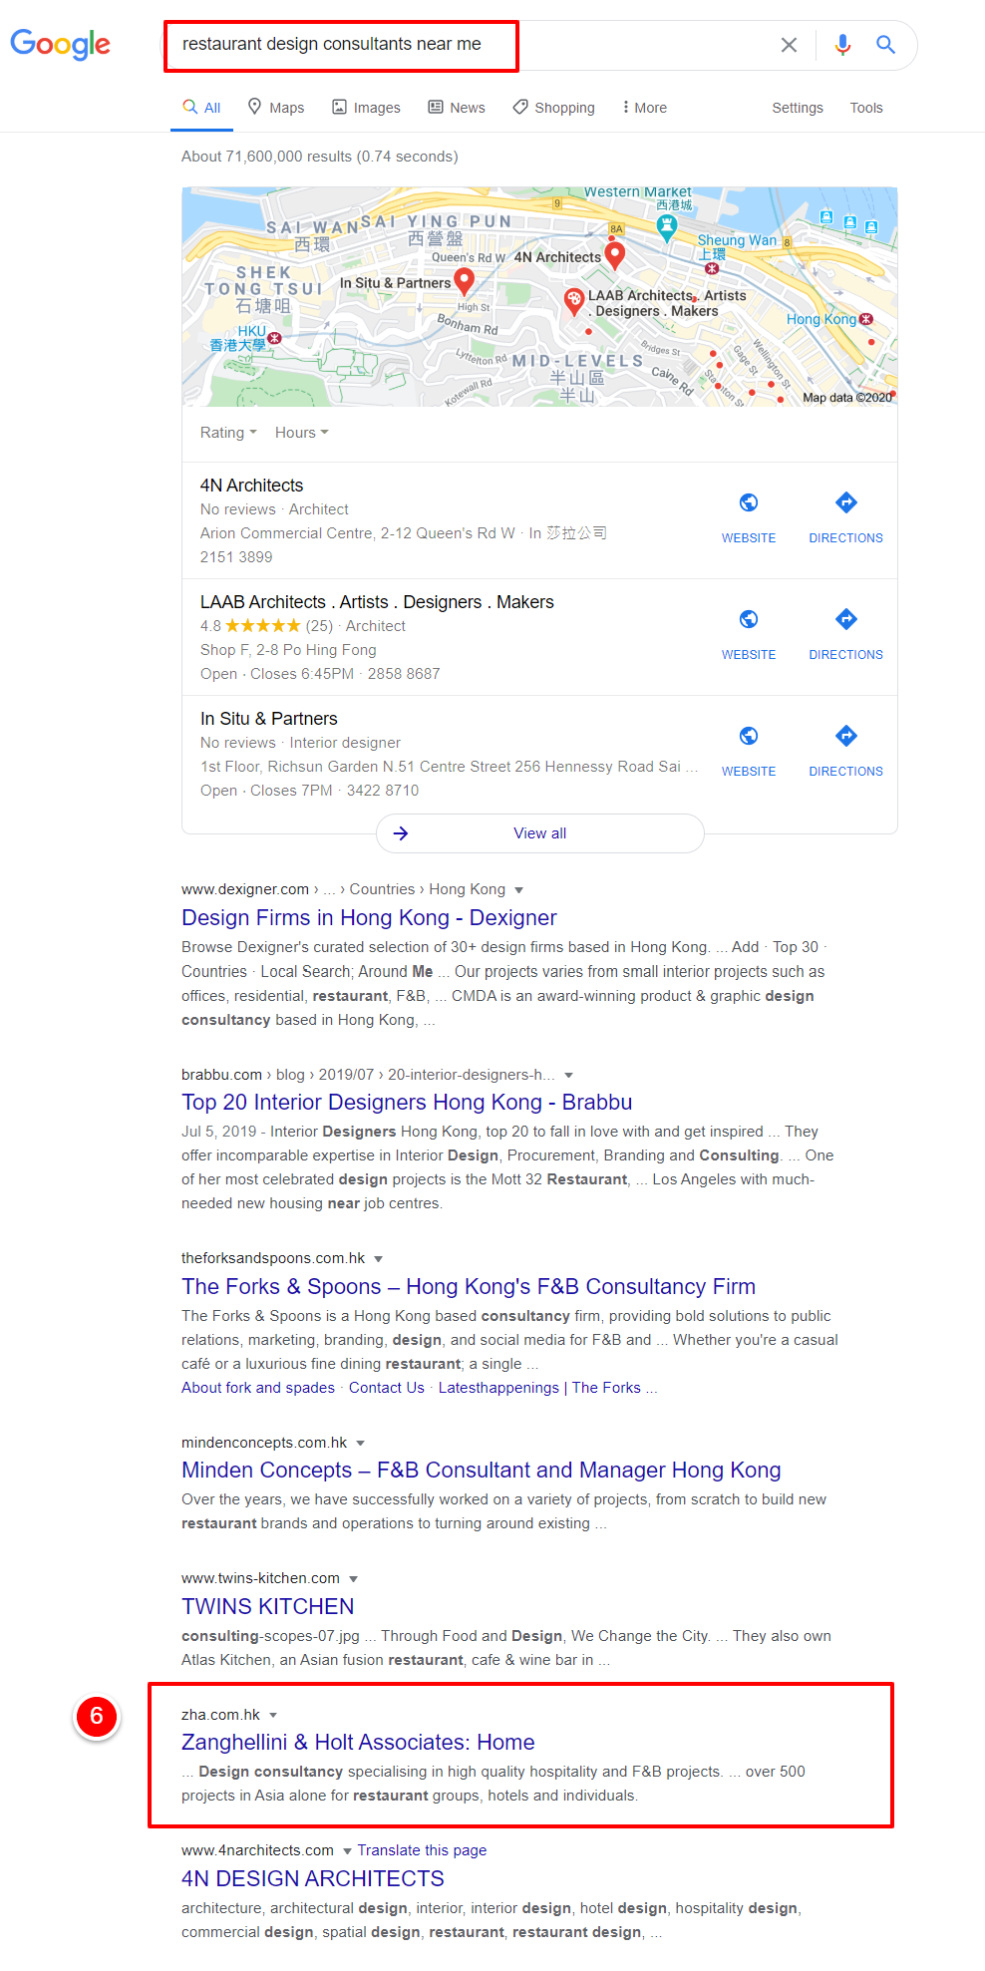This screenshot has width=985, height=1971.
Task: Open search Settings
Action: (798, 108)
